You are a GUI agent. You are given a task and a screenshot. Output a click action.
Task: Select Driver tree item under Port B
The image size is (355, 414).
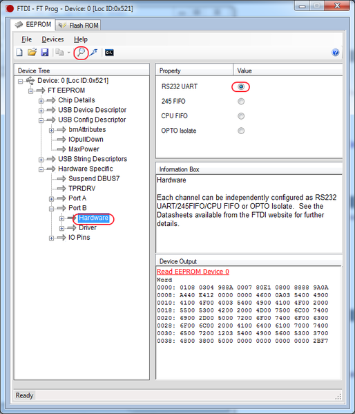[x=88, y=227]
